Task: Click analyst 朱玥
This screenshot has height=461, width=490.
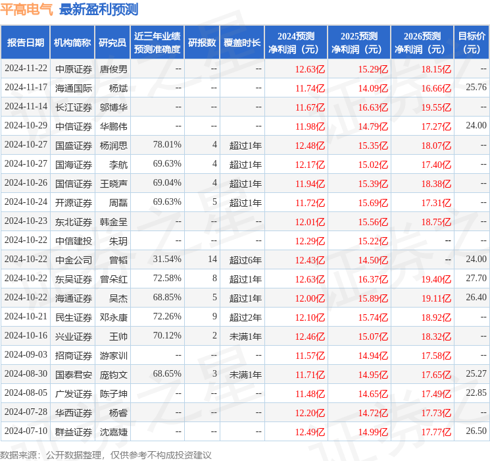Action: pos(118,240)
